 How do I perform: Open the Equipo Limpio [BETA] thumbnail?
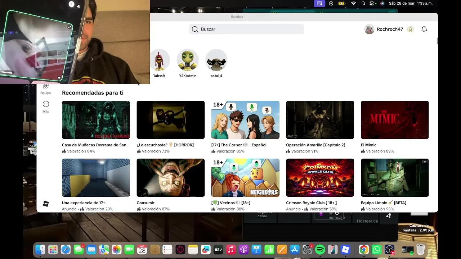coord(395,178)
